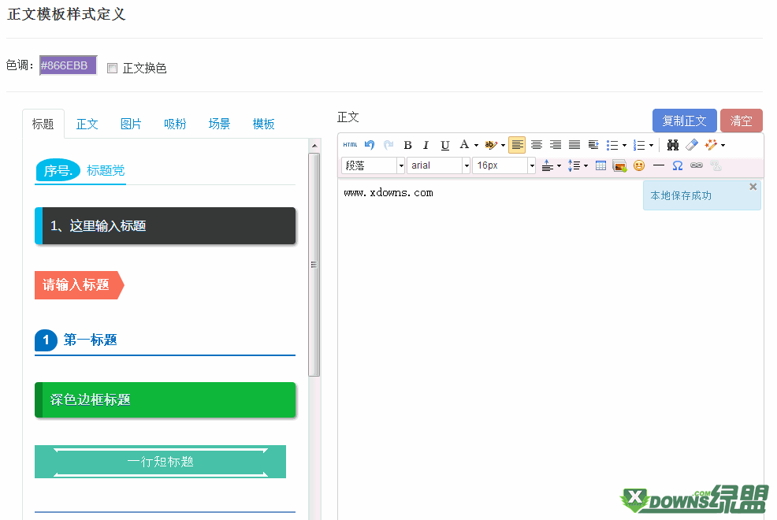Image resolution: width=777 pixels, height=520 pixels.
Task: Toggle underline formatting
Action: pyautogui.click(x=445, y=145)
